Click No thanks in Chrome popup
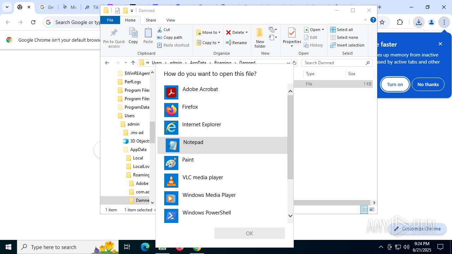The height and width of the screenshot is (254, 452). point(428,84)
